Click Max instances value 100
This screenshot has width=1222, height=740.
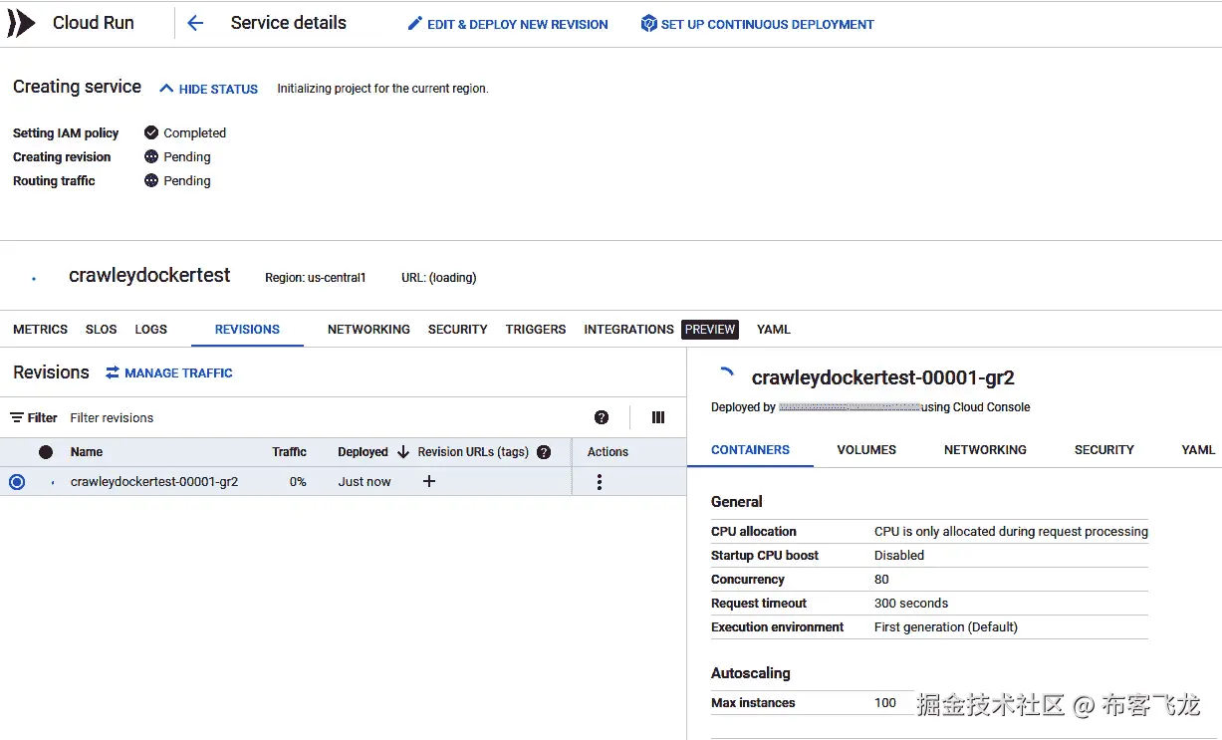pyautogui.click(x=885, y=702)
